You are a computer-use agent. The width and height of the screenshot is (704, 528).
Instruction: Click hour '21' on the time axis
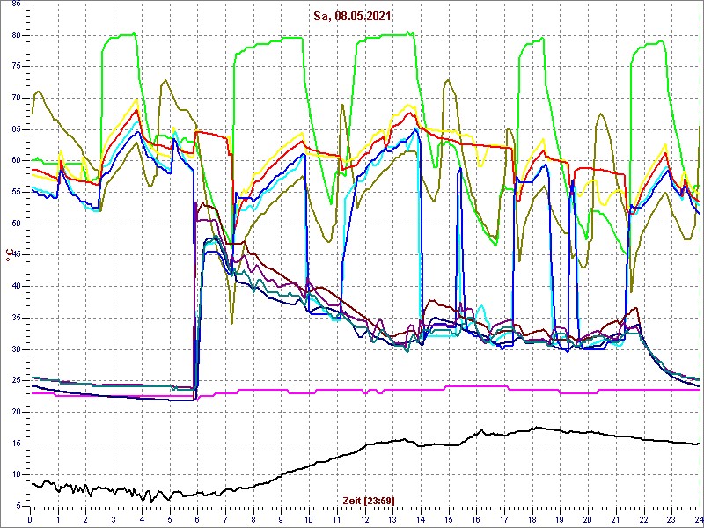[615, 519]
